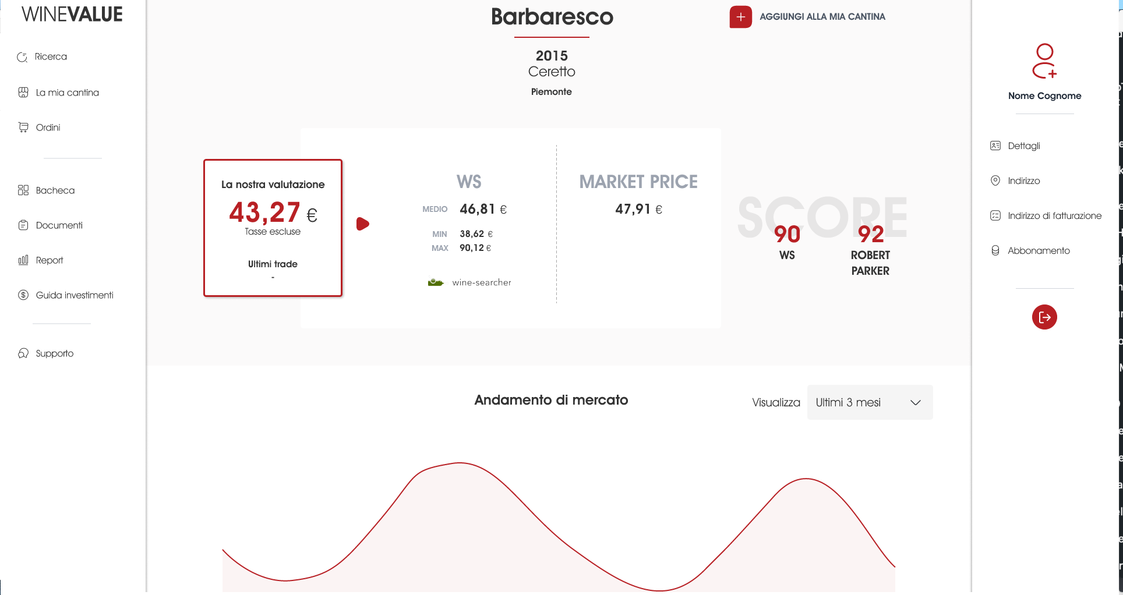Go to La mia cantina
This screenshot has width=1123, height=595.
68,93
